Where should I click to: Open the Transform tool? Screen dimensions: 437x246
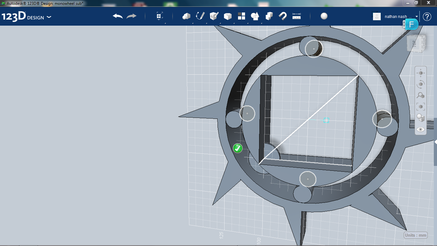pyautogui.click(x=160, y=16)
